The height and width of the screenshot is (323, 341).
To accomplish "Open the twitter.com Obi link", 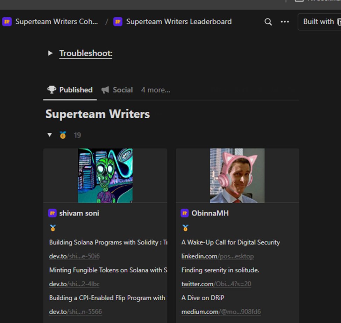I will coord(216,284).
